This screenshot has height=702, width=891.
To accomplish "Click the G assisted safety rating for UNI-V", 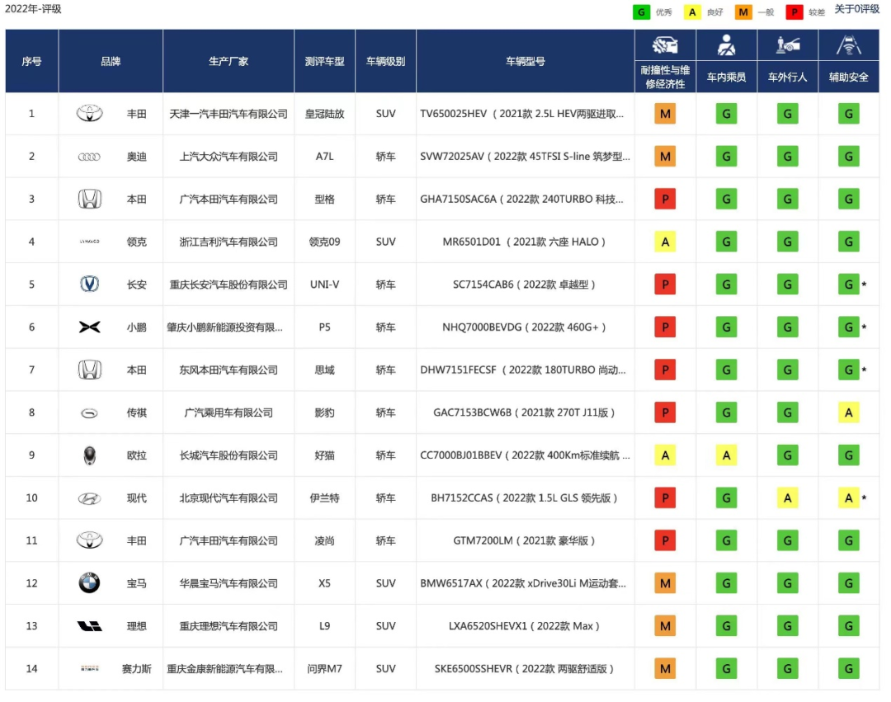I will pos(848,285).
